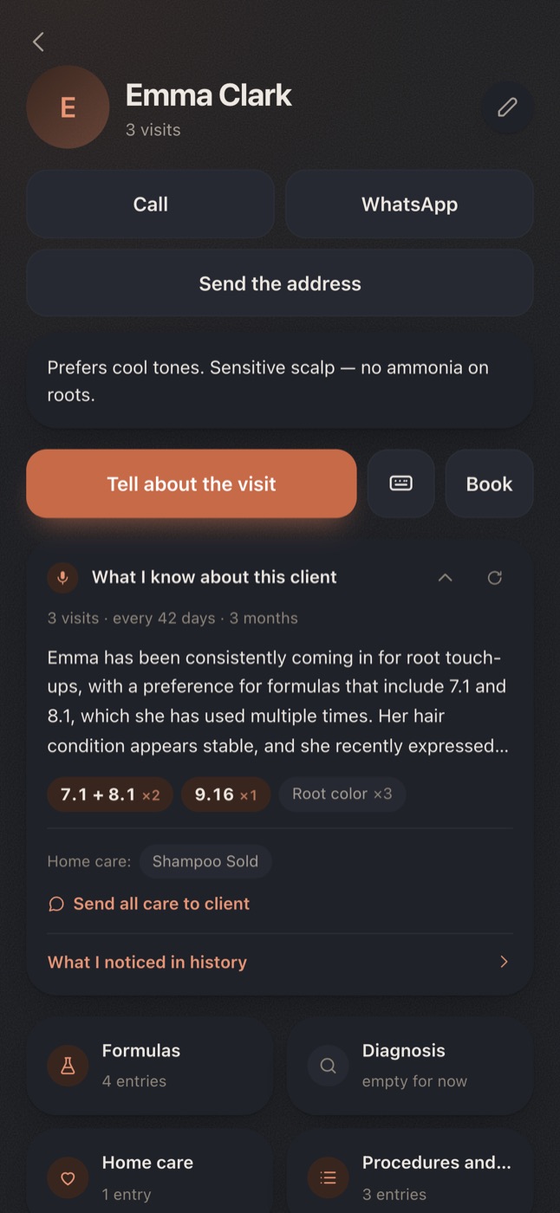This screenshot has width=560, height=1213.
Task: Click Send all care to client
Action: pos(148,904)
